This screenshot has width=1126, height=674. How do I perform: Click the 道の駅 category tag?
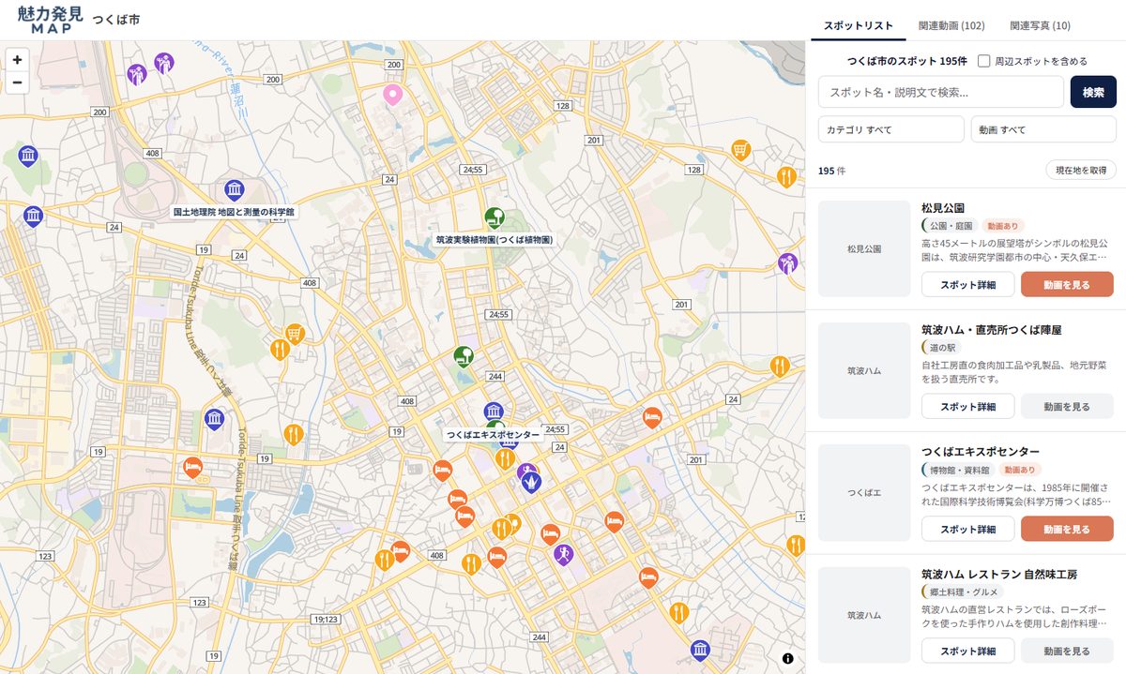pyautogui.click(x=941, y=348)
